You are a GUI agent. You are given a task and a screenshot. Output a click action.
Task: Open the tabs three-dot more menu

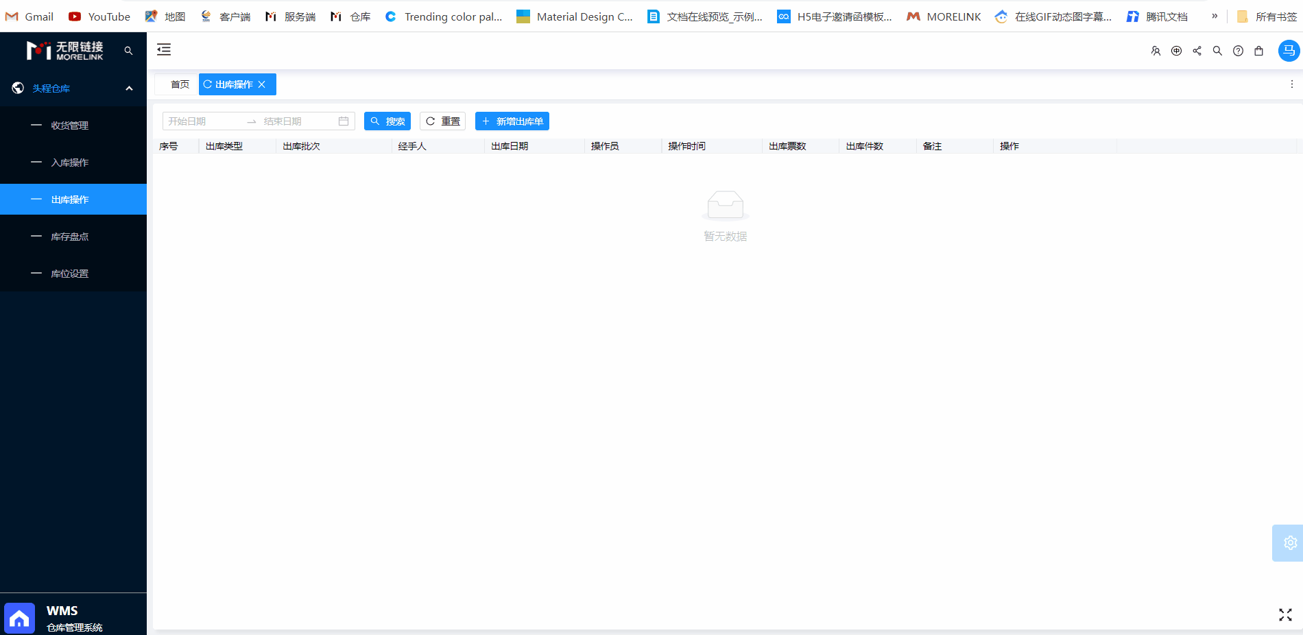click(x=1291, y=84)
